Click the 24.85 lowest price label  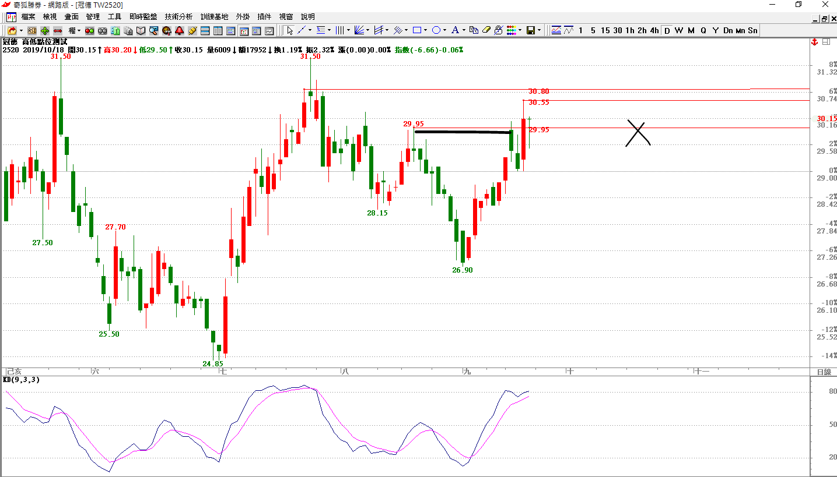click(x=213, y=363)
